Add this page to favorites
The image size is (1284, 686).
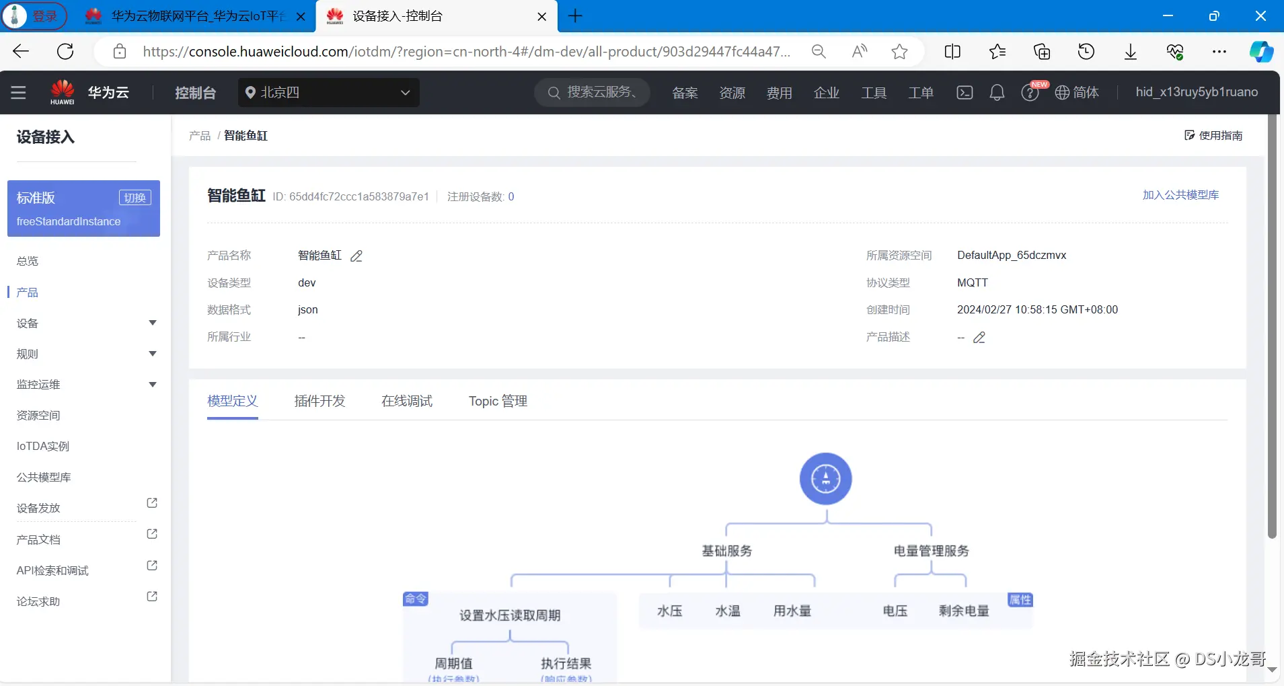coord(899,52)
